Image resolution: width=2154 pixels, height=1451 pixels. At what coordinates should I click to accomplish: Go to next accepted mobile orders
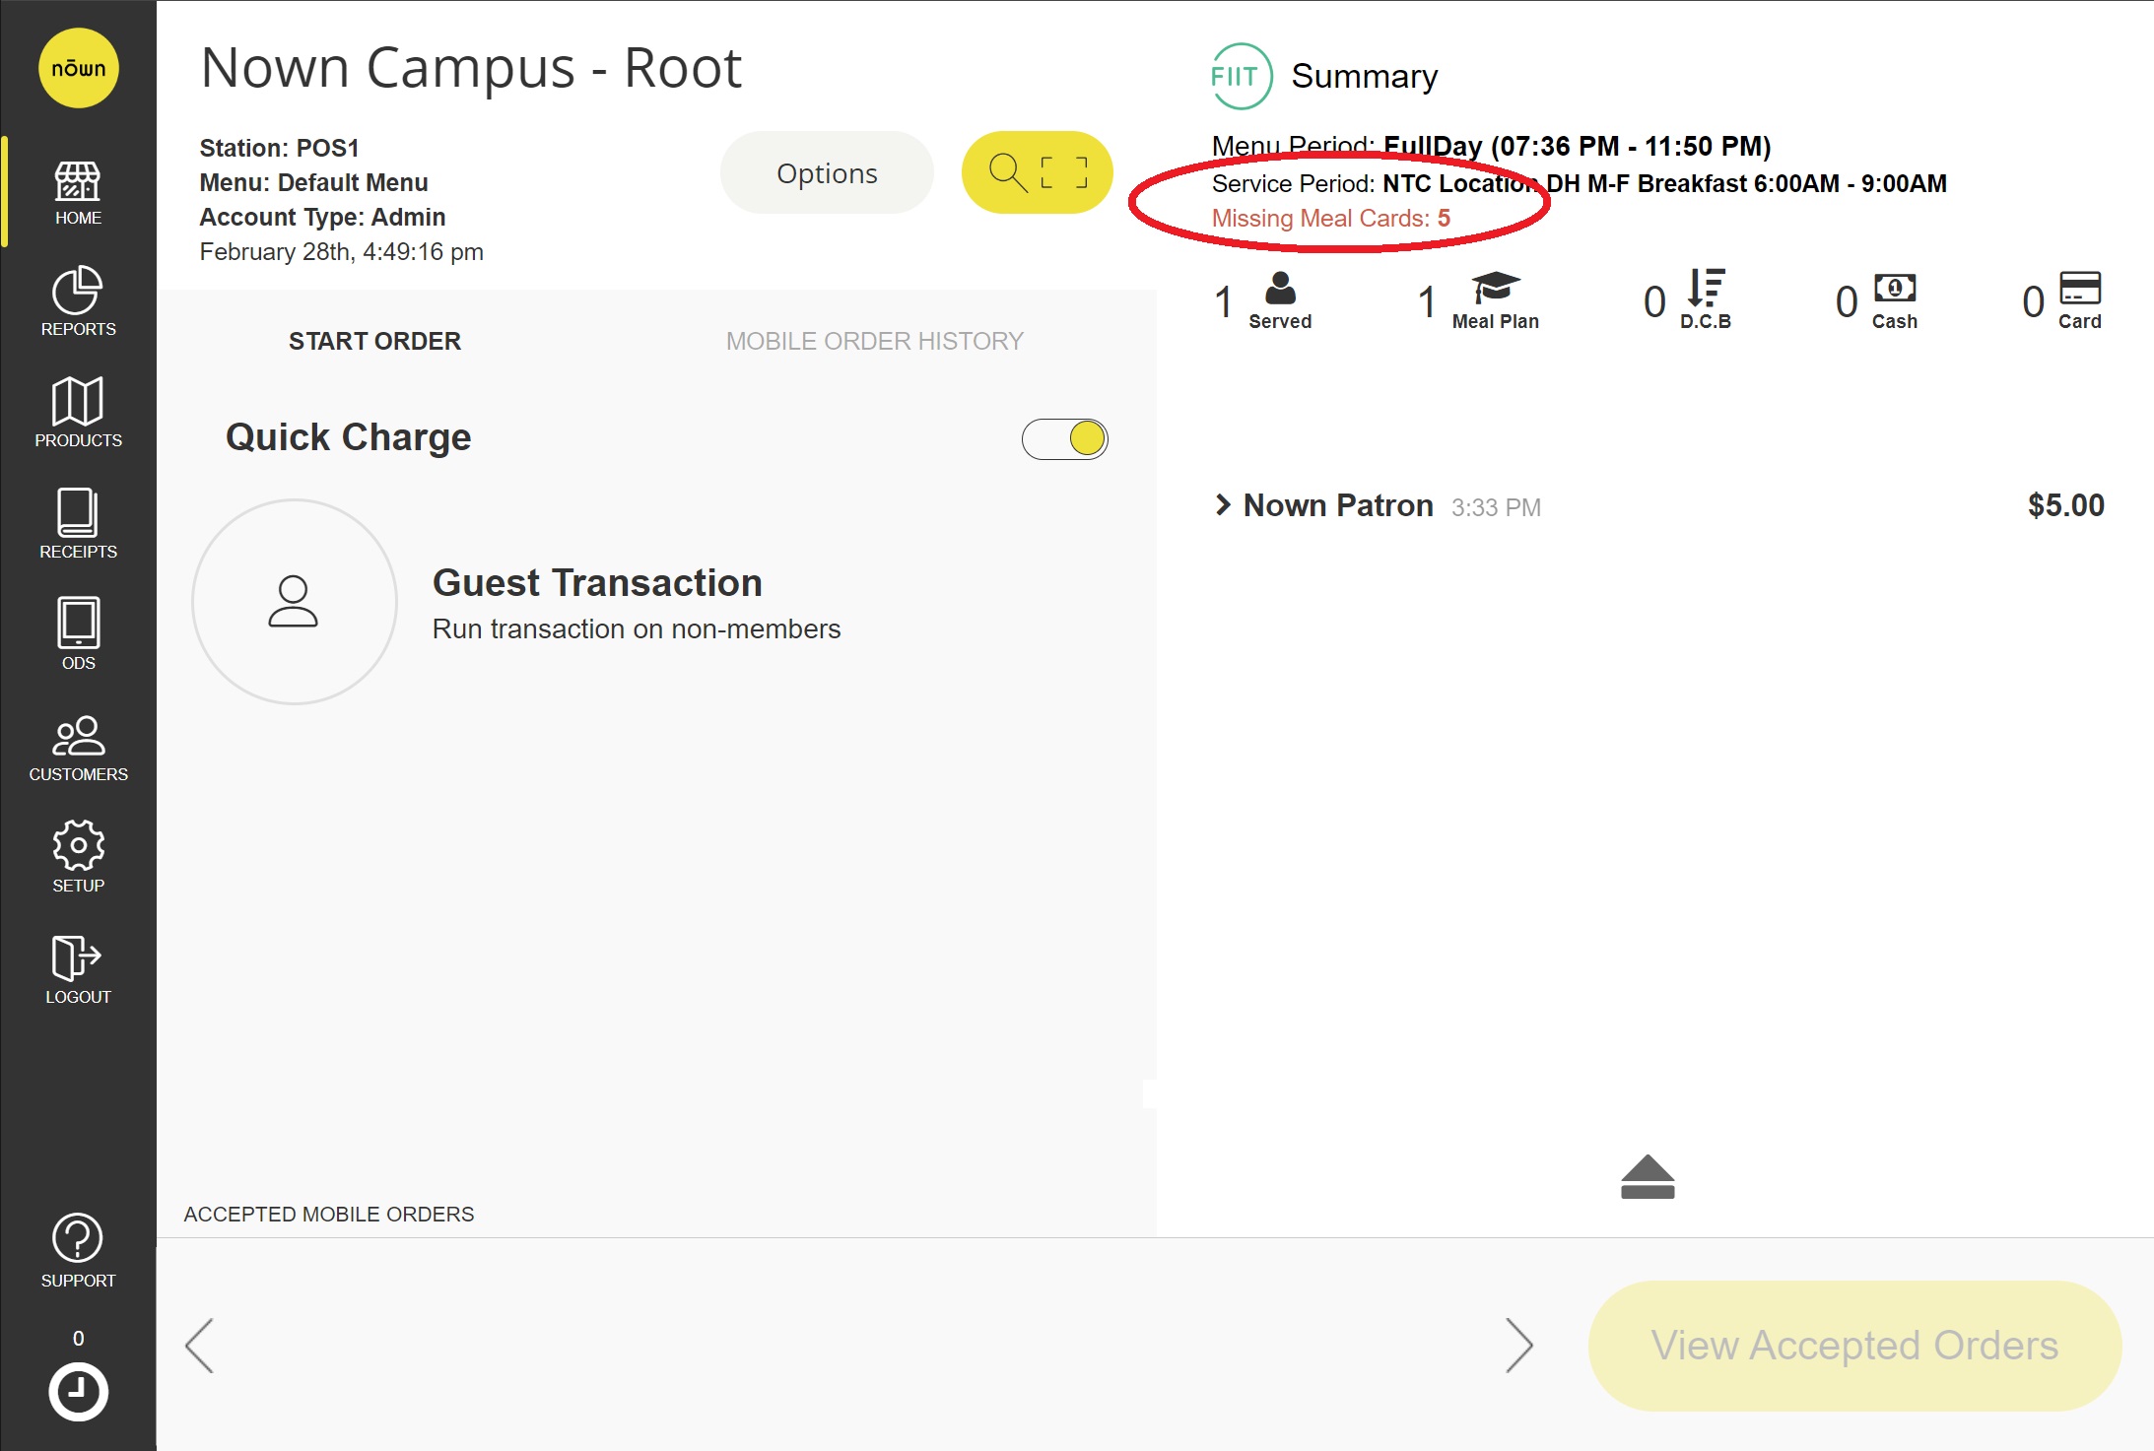(1518, 1346)
